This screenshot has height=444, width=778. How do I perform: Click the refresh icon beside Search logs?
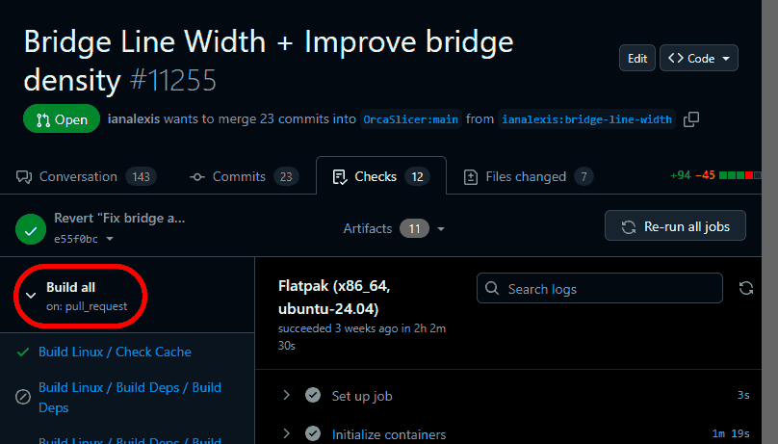click(x=745, y=288)
